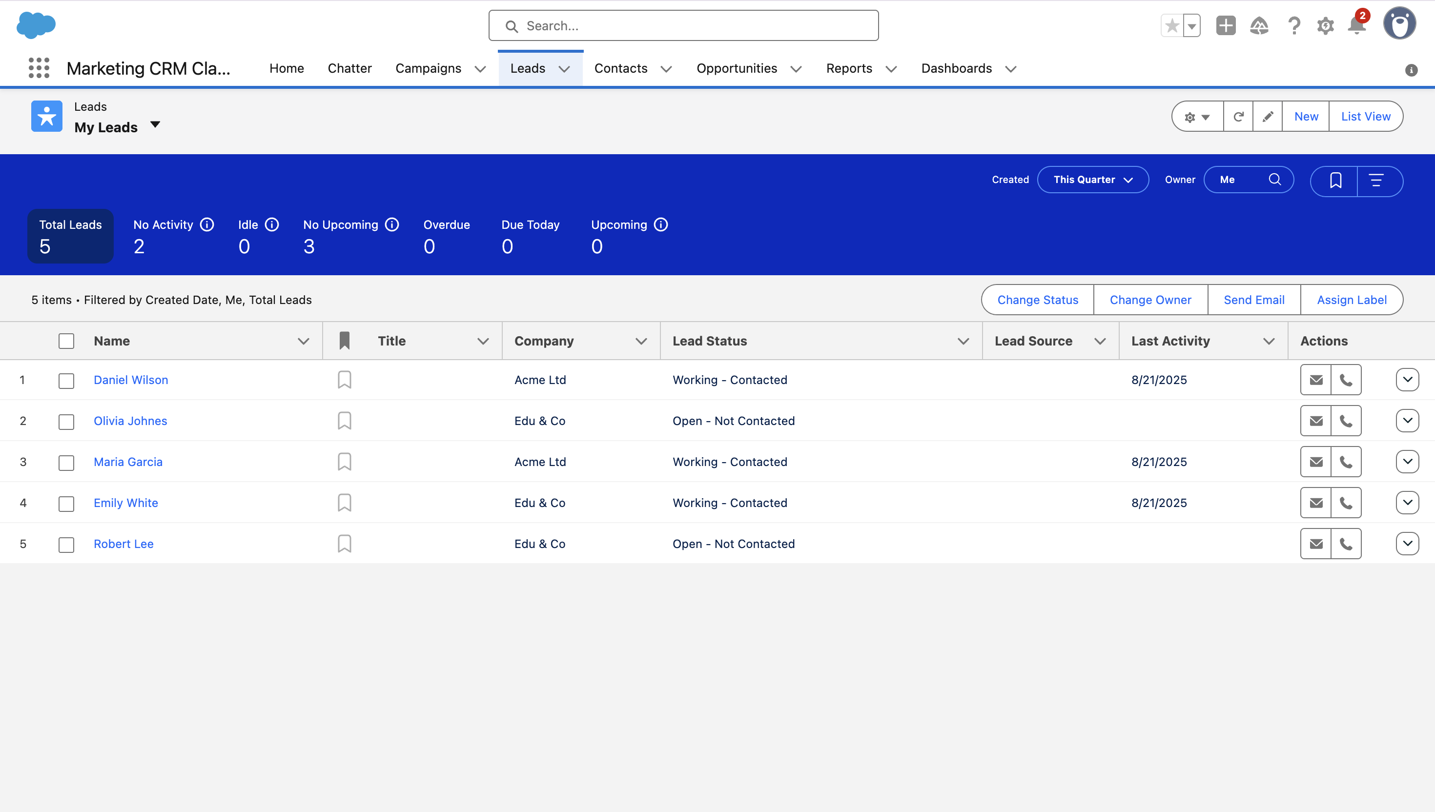The height and width of the screenshot is (812, 1435).
Task: Show Idle info tooltip icon
Action: pyautogui.click(x=271, y=225)
